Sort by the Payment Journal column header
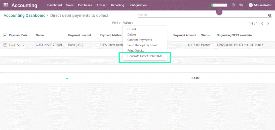 (80, 35)
